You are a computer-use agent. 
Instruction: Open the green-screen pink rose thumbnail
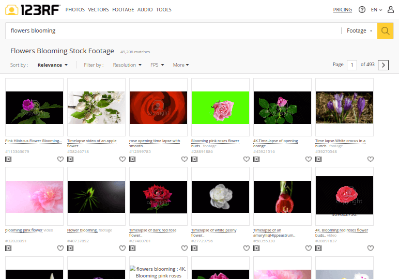(x=220, y=107)
